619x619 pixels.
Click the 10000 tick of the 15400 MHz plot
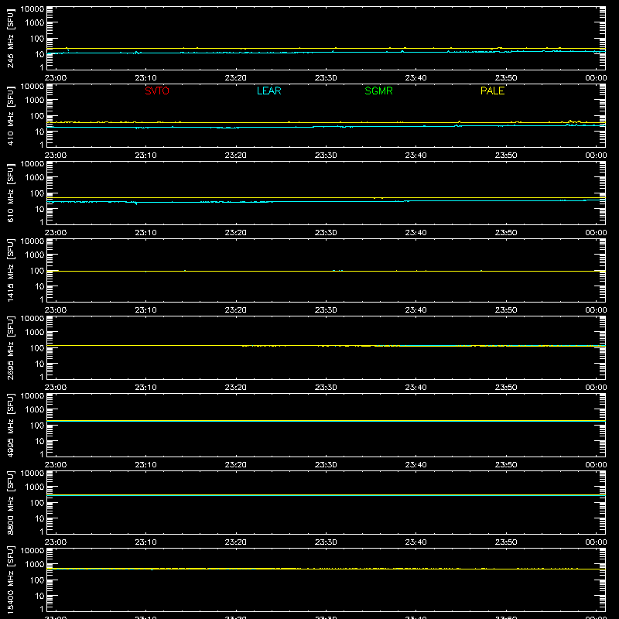coord(32,551)
